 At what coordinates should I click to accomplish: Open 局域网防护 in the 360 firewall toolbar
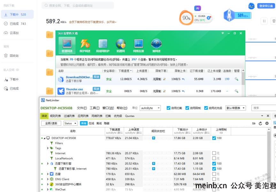[x=103, y=46]
